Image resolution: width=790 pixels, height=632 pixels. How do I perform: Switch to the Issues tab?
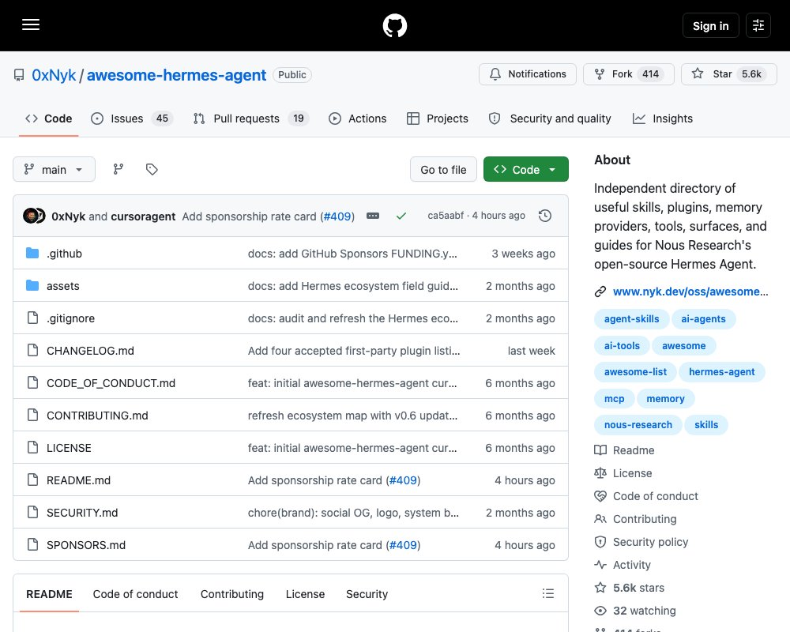point(132,118)
